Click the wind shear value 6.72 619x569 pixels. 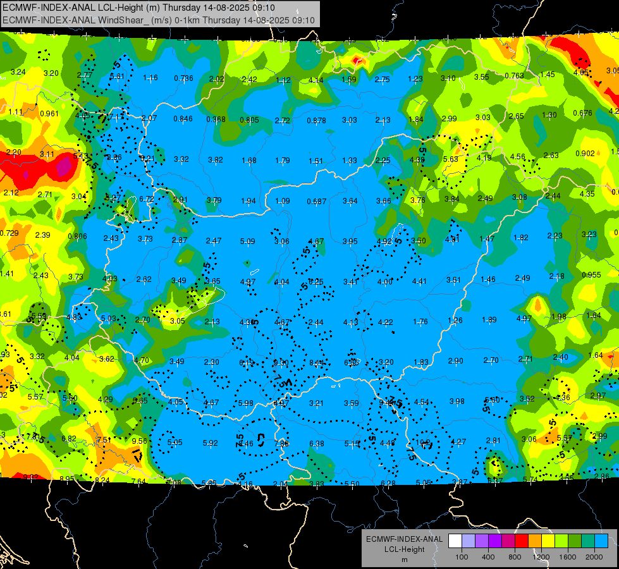pos(147,199)
